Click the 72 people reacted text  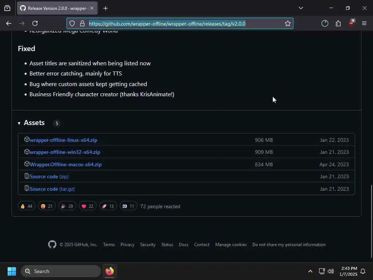[x=160, y=206]
